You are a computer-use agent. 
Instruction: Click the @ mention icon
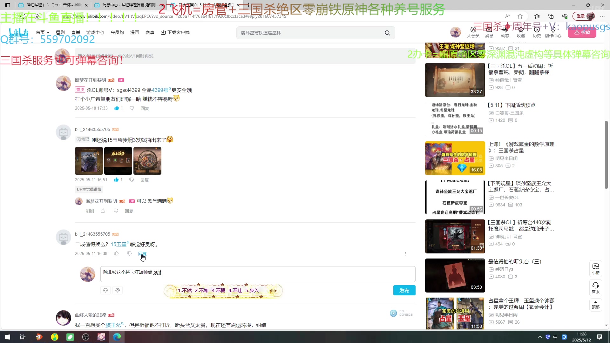click(118, 290)
